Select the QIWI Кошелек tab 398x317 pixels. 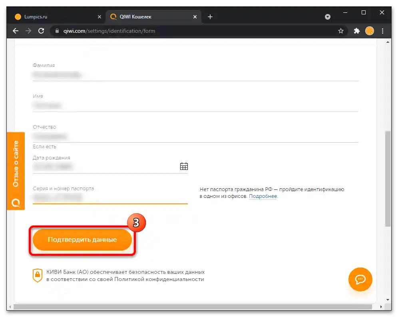click(153, 17)
